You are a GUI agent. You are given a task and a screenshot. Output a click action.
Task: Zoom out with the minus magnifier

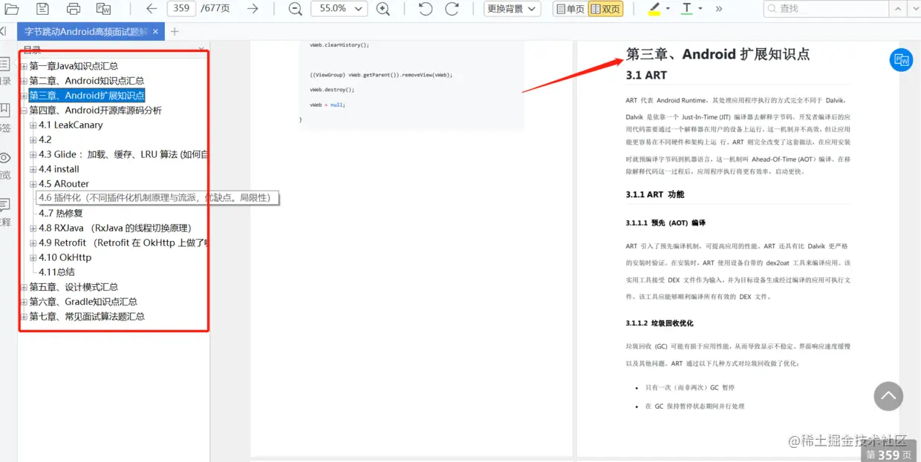click(x=295, y=9)
